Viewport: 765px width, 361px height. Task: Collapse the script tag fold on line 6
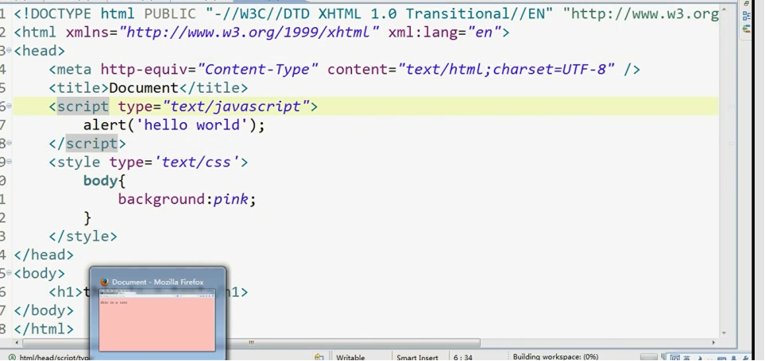click(9, 106)
